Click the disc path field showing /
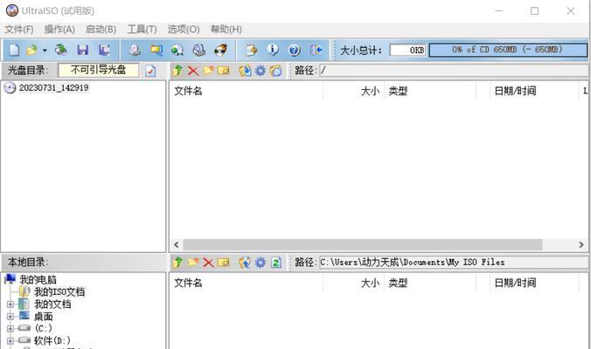Viewport: 591px width, 349px height. pos(454,71)
